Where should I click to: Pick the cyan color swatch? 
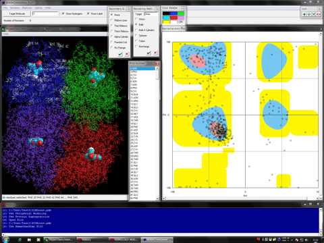click(x=166, y=18)
